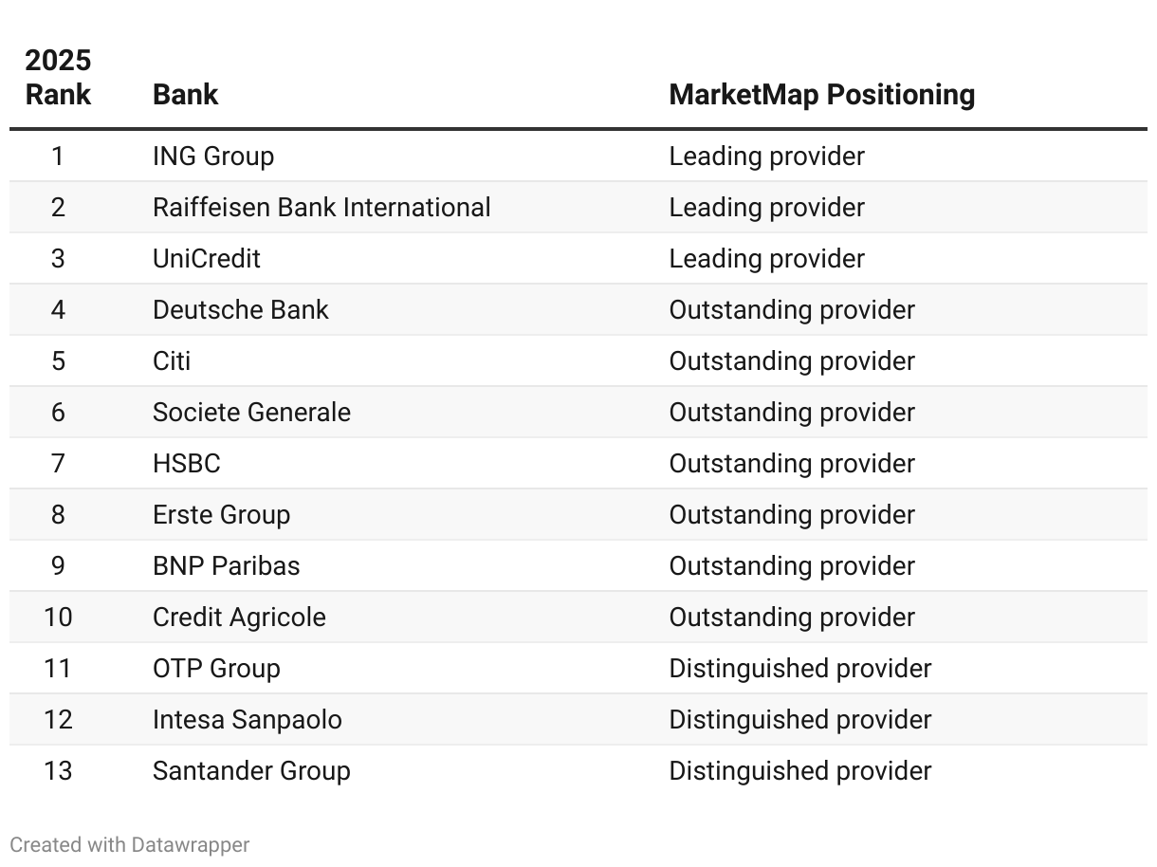Select the HSBC bank name
Screen dimensions: 1157x867
(187, 464)
